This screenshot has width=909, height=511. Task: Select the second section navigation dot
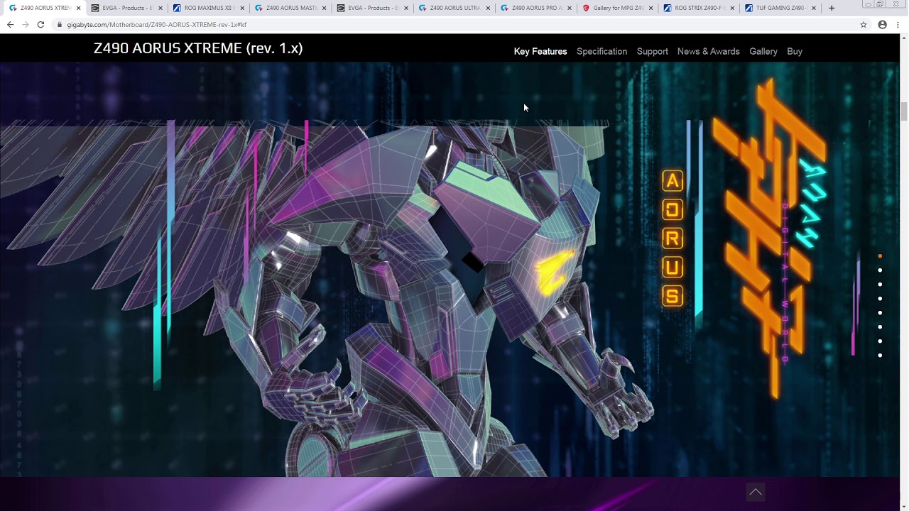(880, 270)
